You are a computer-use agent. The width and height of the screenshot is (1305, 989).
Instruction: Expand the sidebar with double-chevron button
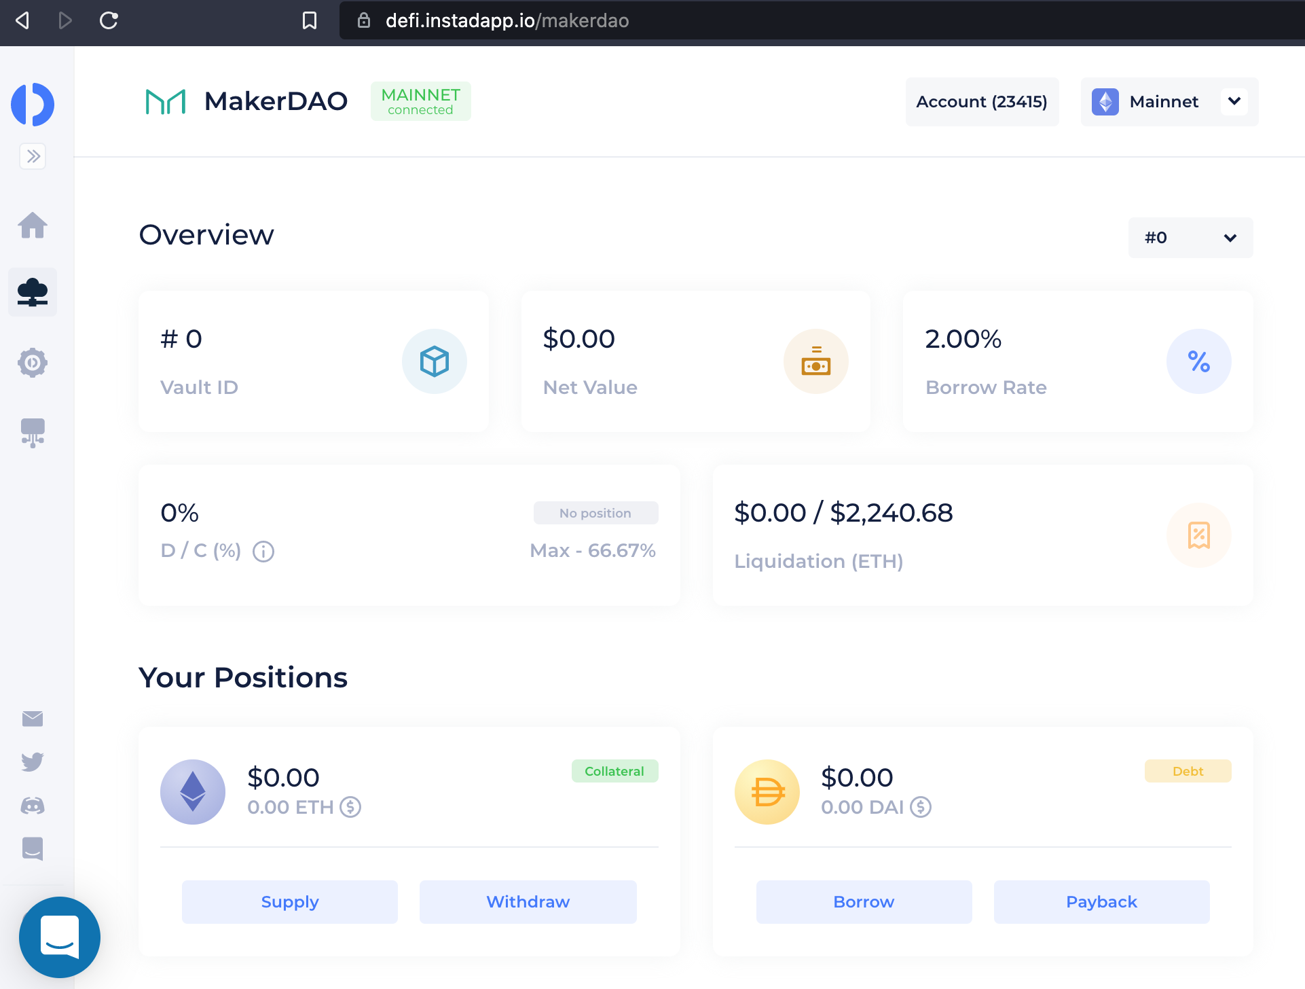(33, 156)
